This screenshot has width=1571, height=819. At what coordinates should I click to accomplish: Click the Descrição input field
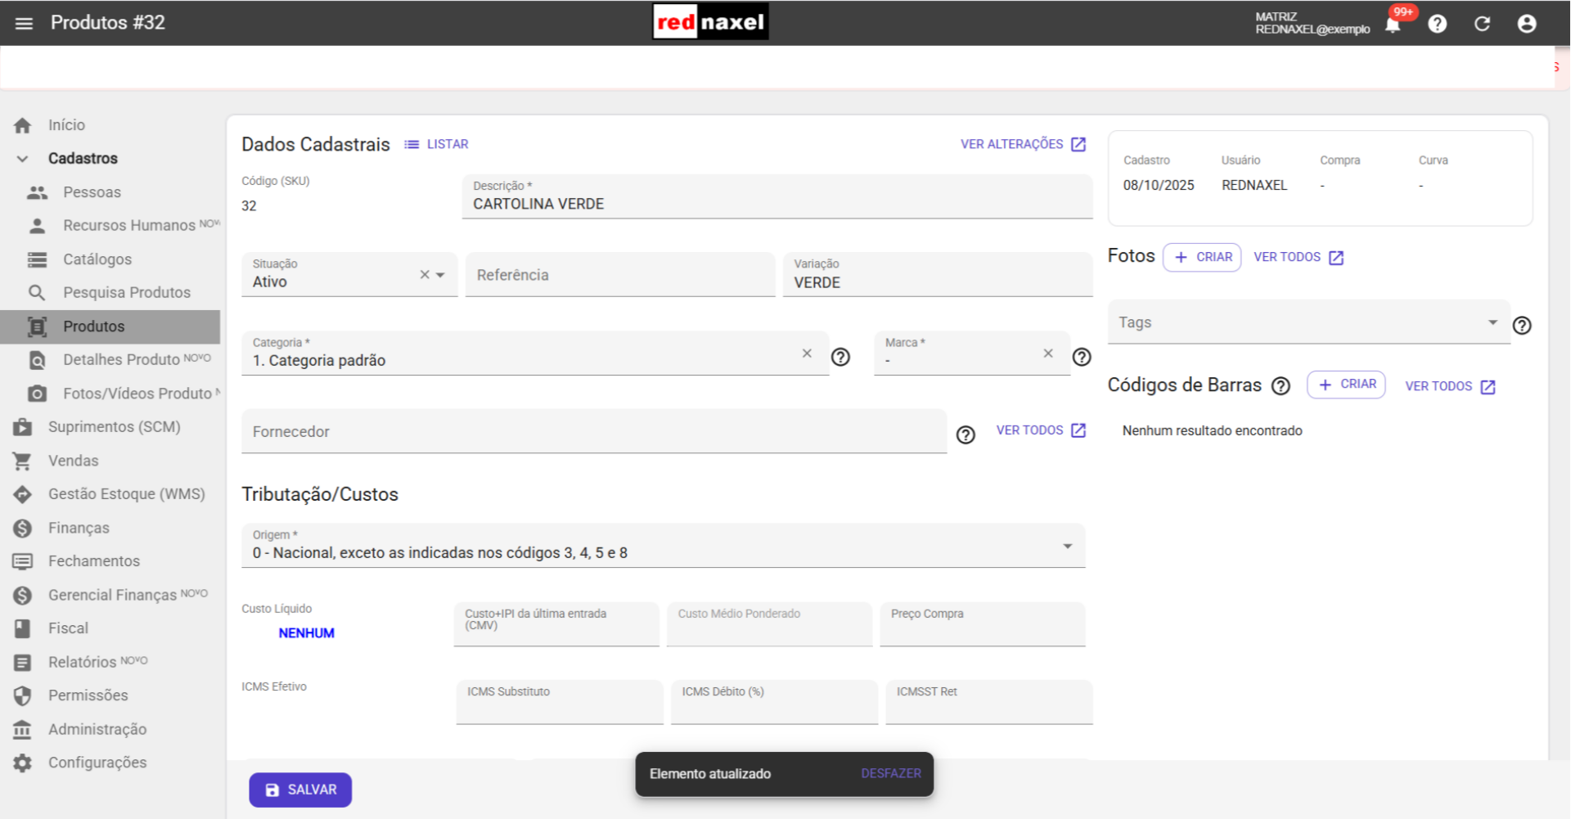(777, 197)
